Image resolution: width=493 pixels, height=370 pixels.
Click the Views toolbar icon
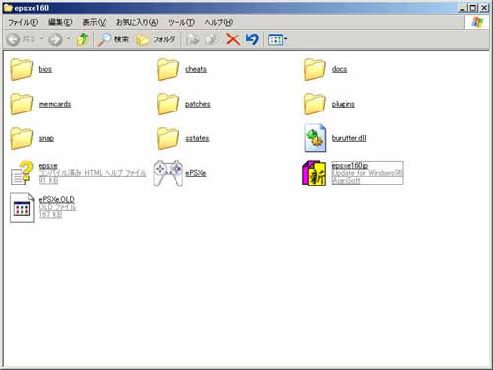(x=275, y=39)
